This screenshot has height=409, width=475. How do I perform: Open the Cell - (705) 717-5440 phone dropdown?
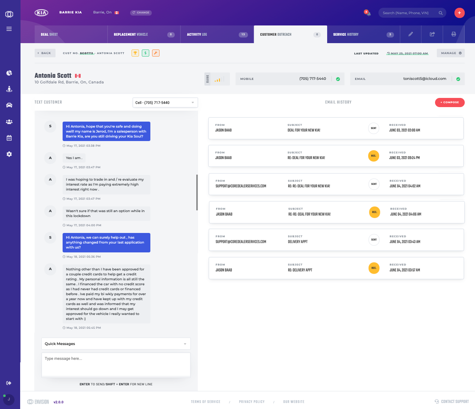tap(165, 103)
